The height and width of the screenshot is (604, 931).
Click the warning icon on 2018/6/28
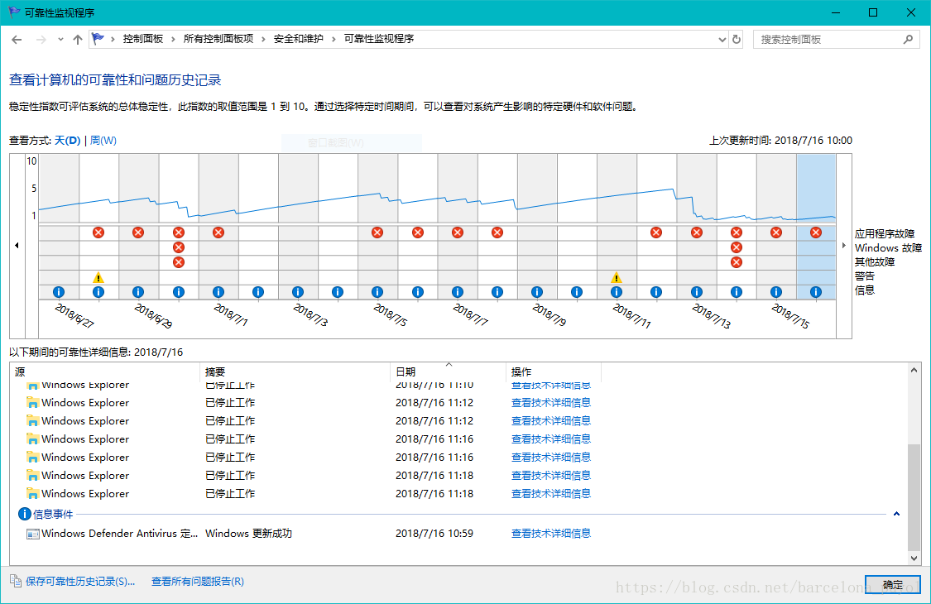pos(98,277)
